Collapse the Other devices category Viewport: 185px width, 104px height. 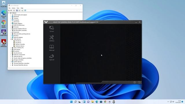pos(11,39)
